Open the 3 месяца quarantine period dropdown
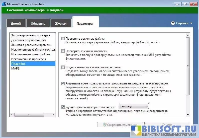 [x=134, y=106]
